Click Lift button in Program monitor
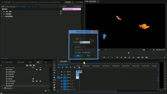 point(138,57)
